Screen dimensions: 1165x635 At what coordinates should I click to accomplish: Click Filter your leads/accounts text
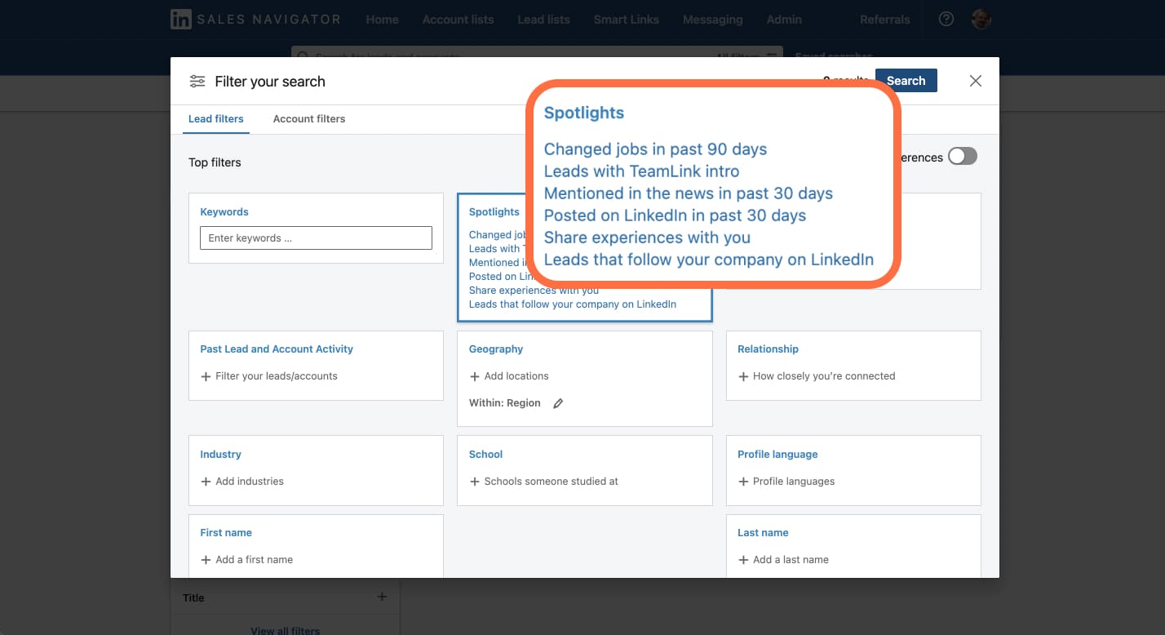click(277, 376)
